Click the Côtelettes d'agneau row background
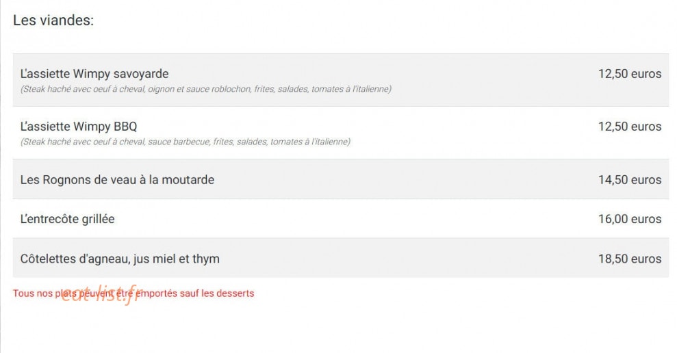 coord(341,258)
